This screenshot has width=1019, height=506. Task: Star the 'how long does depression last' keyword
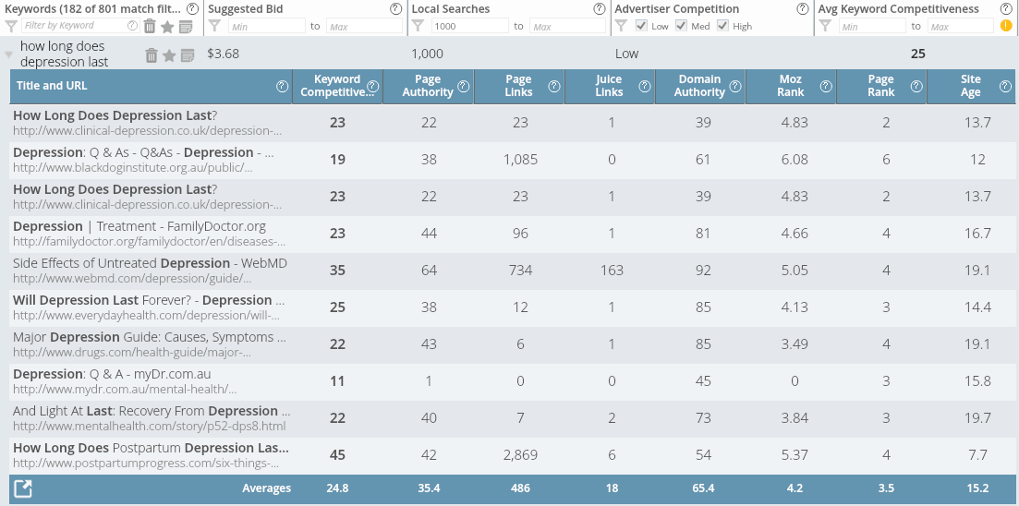(x=169, y=55)
